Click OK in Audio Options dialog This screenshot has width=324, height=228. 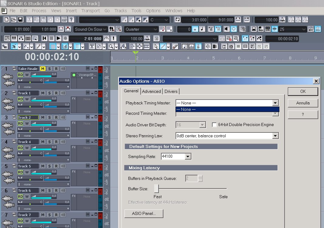coord(303,91)
